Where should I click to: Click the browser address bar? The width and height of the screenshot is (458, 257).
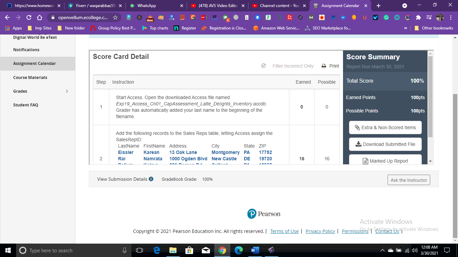point(83,17)
